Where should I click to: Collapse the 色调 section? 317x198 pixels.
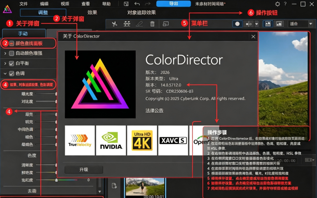click(5, 73)
